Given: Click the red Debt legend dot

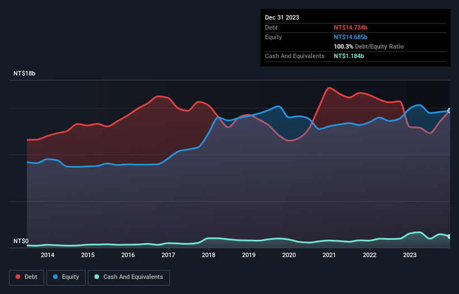Looking at the screenshot, I should (x=18, y=277).
